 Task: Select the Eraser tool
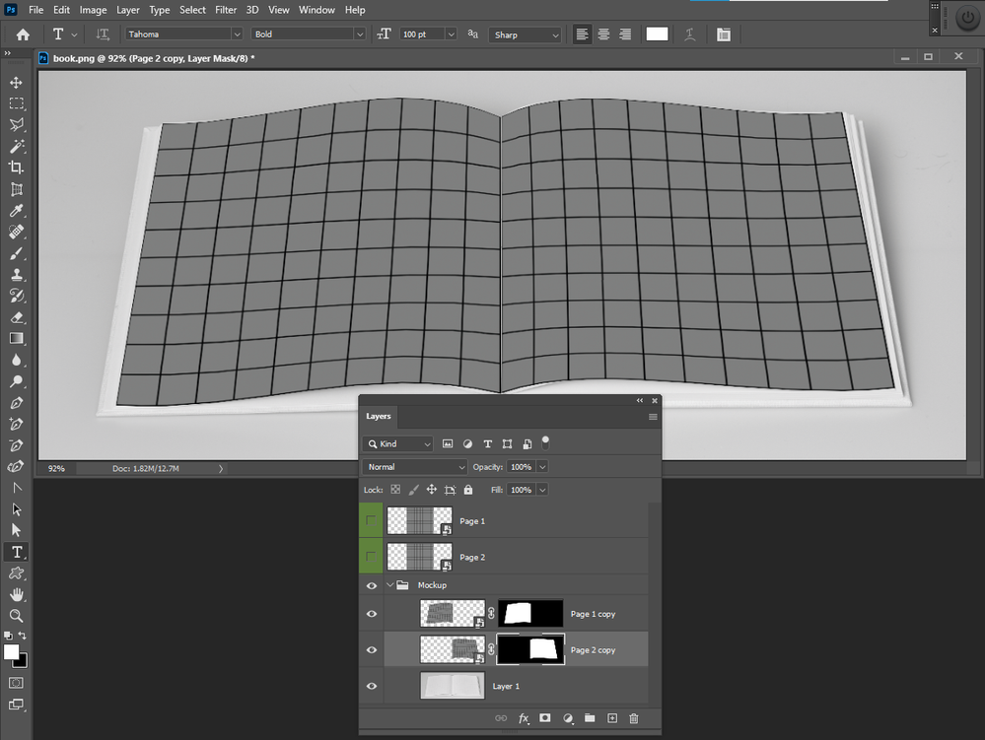click(x=16, y=317)
